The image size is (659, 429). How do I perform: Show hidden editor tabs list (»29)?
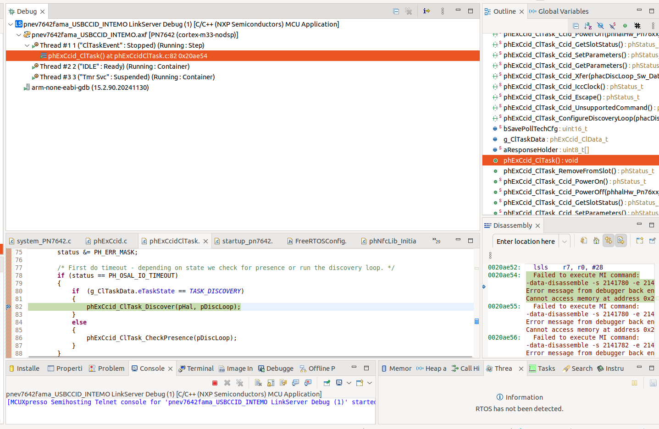(x=436, y=241)
